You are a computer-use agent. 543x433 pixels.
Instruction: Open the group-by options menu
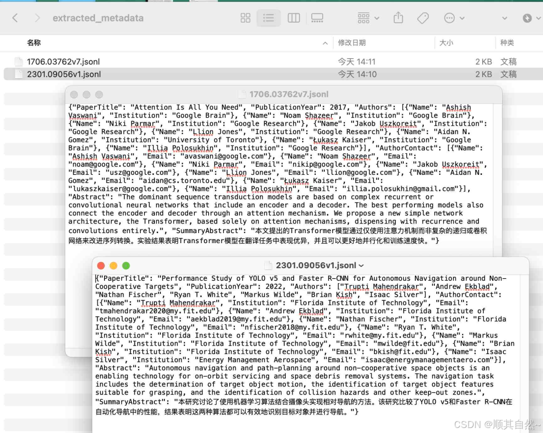(368, 18)
